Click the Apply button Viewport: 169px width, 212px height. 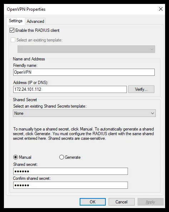click(150, 202)
